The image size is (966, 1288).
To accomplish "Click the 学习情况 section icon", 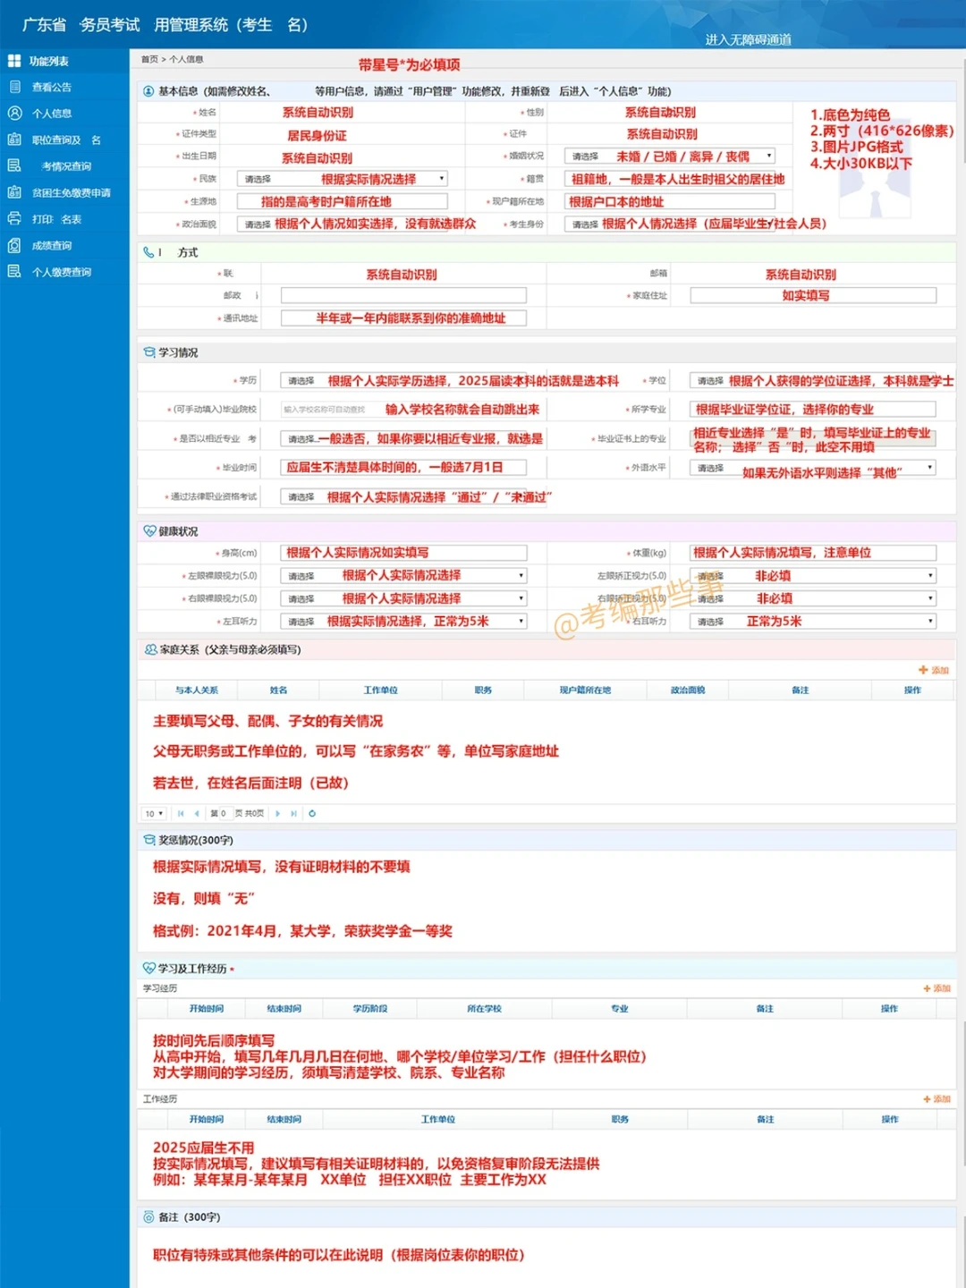I will pos(149,352).
